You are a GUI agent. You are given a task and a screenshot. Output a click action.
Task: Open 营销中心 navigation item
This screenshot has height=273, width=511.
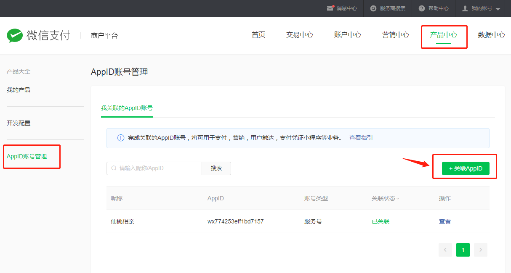pyautogui.click(x=396, y=35)
